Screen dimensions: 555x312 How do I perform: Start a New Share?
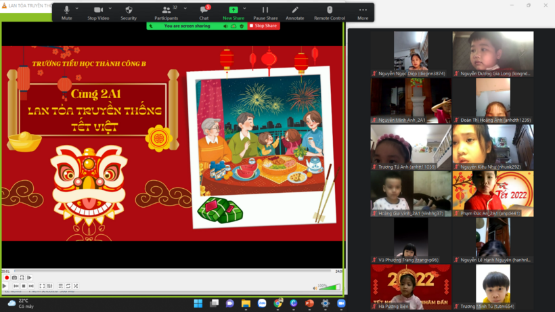point(234,12)
